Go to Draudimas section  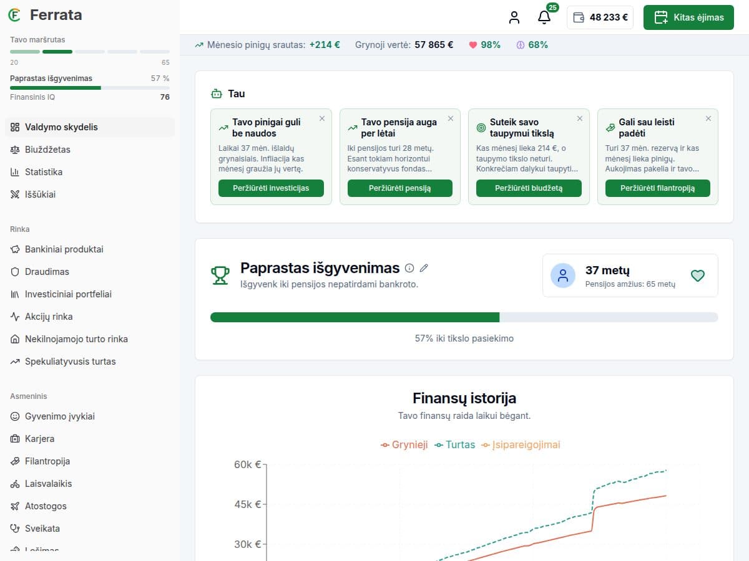coord(90,272)
